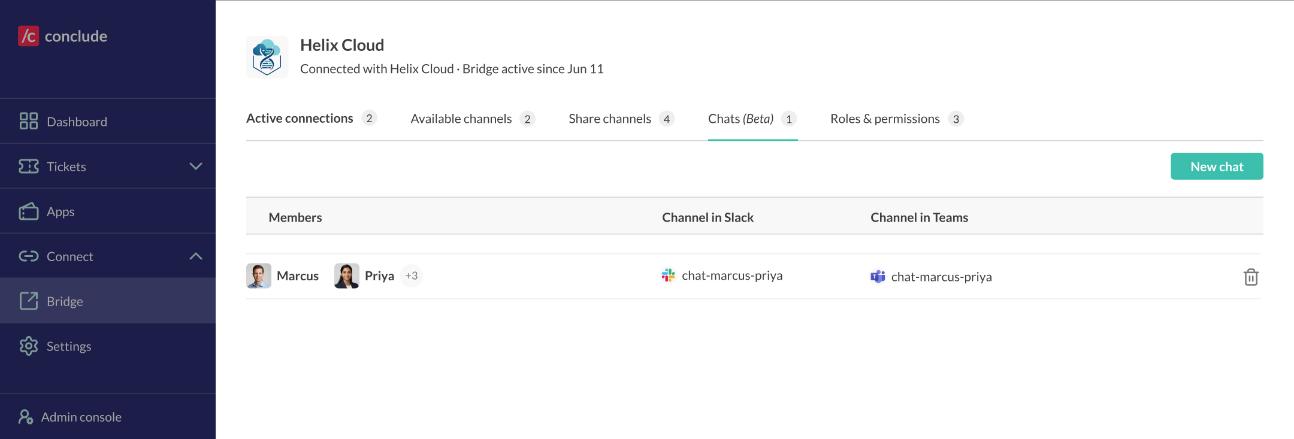Image resolution: width=1294 pixels, height=439 pixels.
Task: Click the 'Bridge active since Jun 11' status text
Action: click(x=533, y=69)
